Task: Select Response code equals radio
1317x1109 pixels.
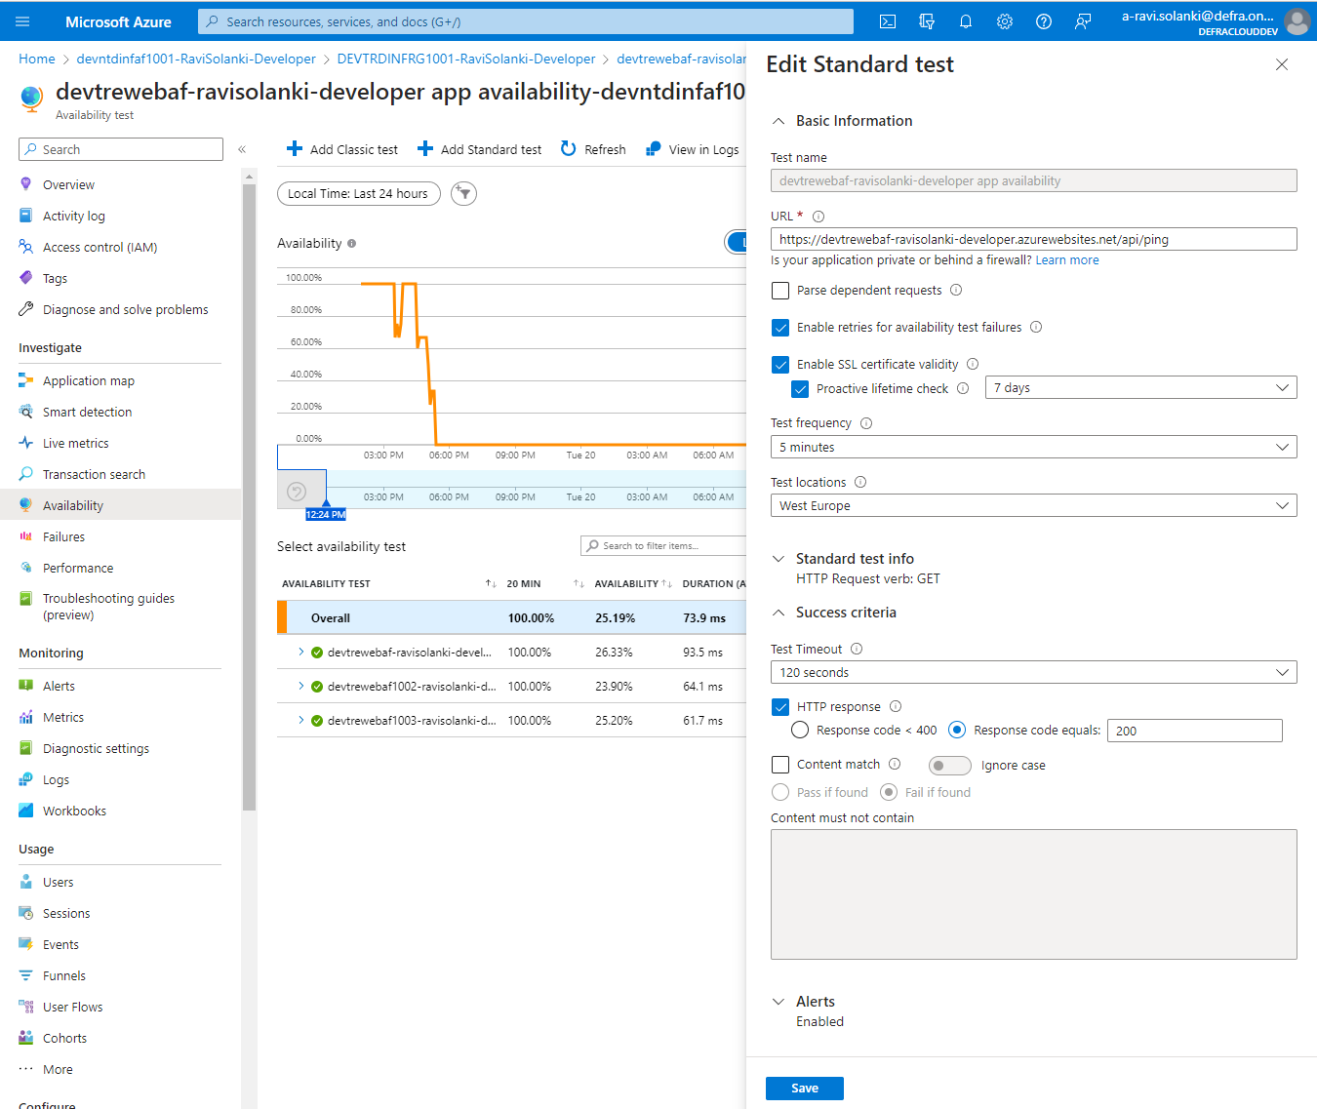Action: point(957,730)
